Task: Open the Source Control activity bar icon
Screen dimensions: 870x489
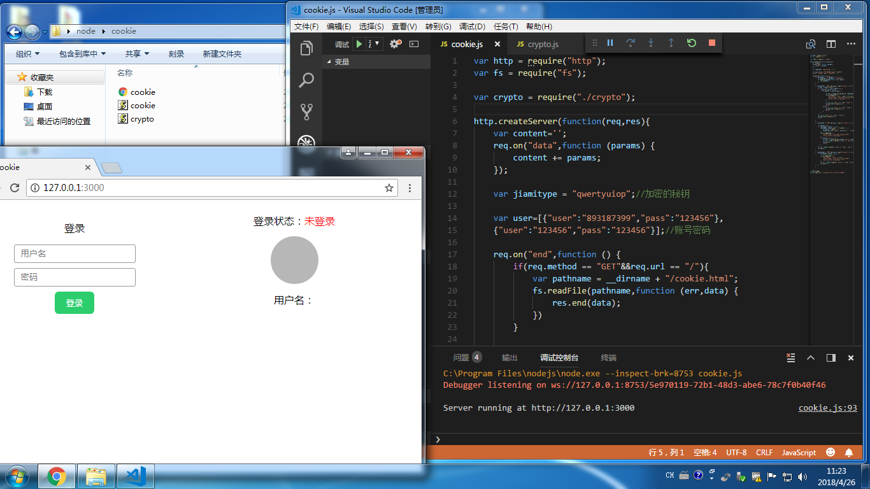Action: coord(306,112)
